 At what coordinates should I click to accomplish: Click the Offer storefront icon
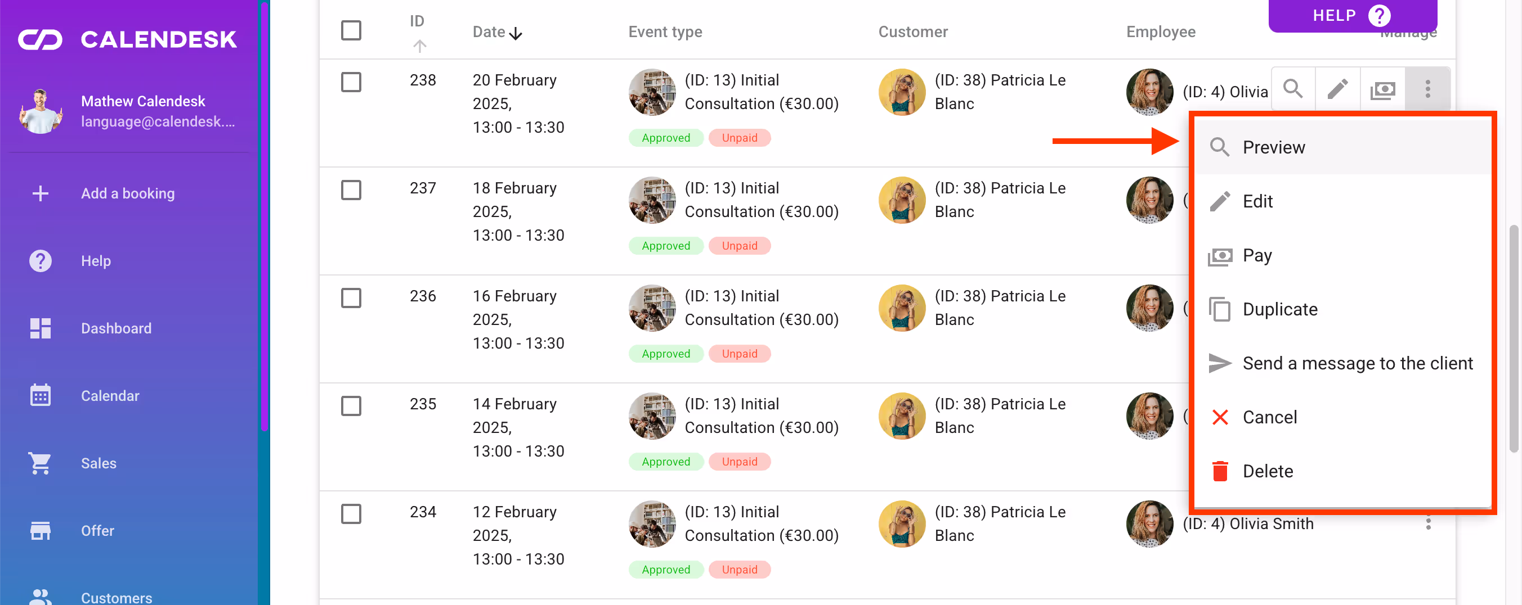pyautogui.click(x=39, y=531)
